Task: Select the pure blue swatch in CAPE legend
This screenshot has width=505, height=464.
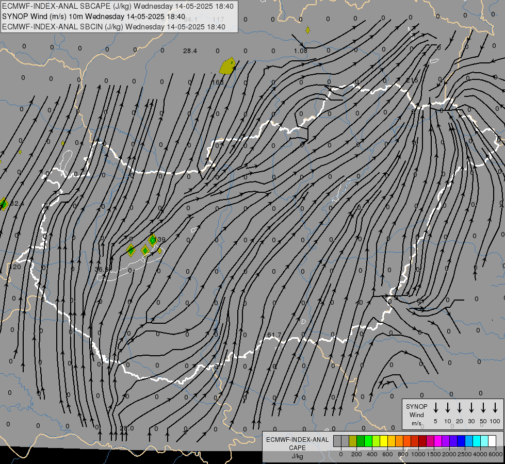Action: pyautogui.click(x=461, y=441)
